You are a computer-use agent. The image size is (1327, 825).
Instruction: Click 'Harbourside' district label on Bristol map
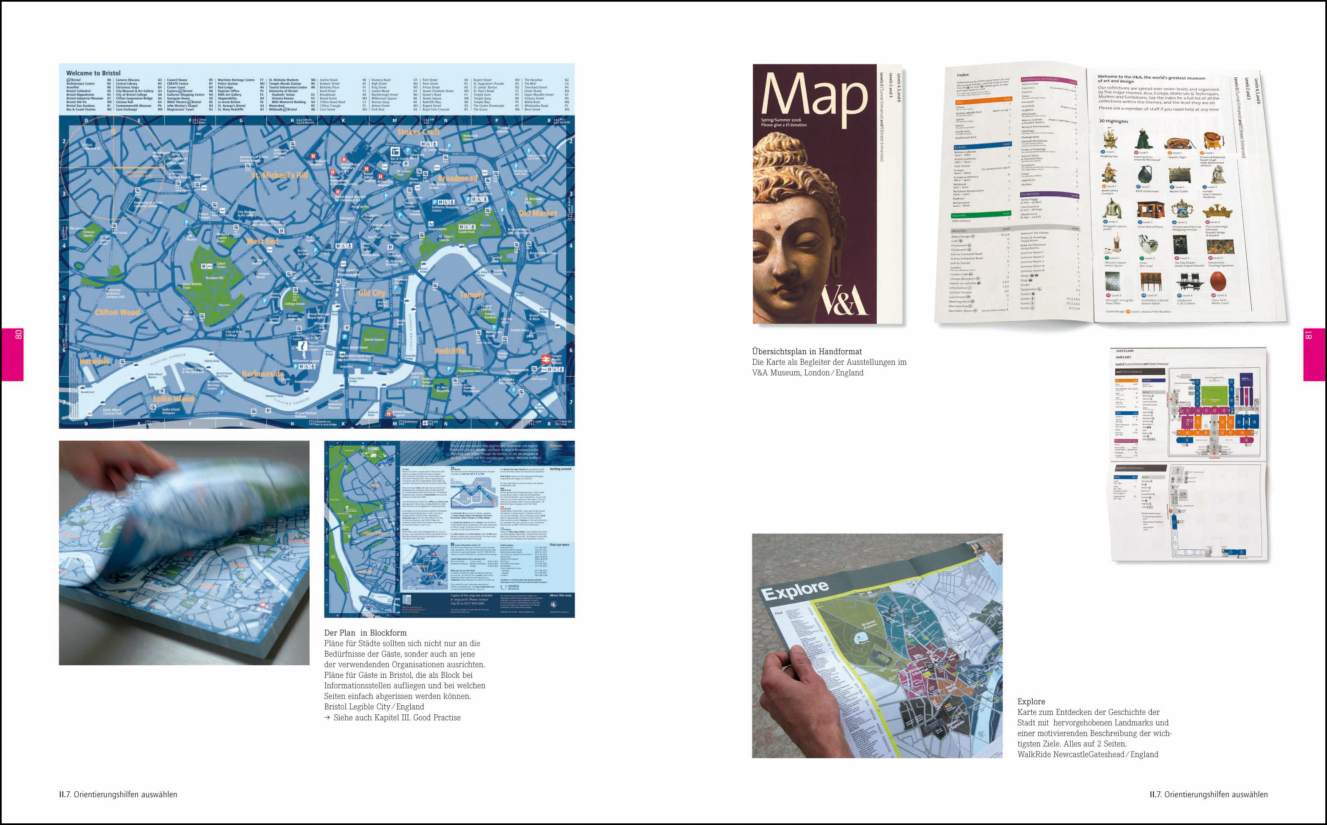coord(263,374)
